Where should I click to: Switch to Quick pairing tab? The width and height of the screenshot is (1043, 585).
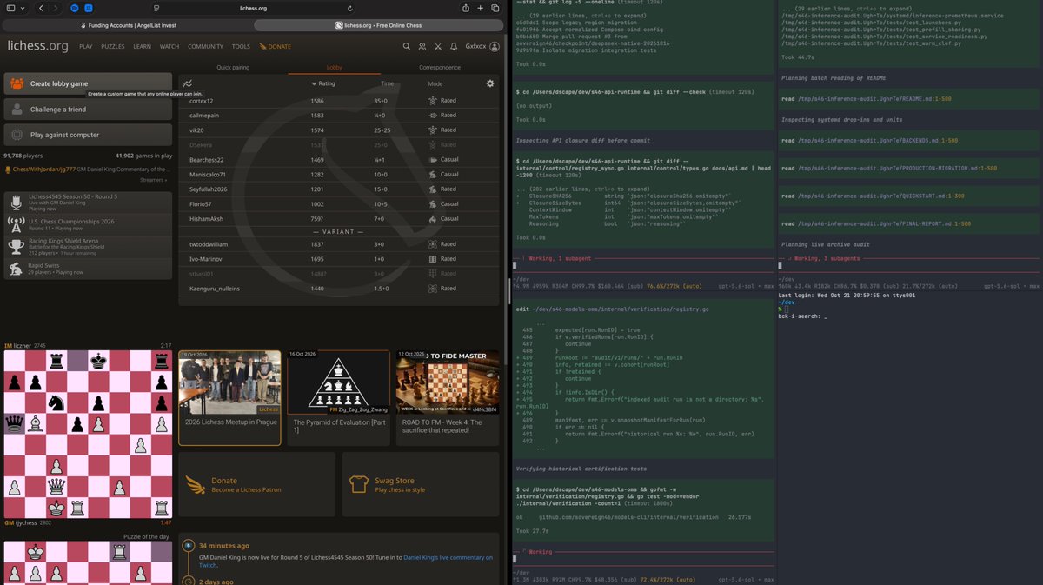point(233,67)
